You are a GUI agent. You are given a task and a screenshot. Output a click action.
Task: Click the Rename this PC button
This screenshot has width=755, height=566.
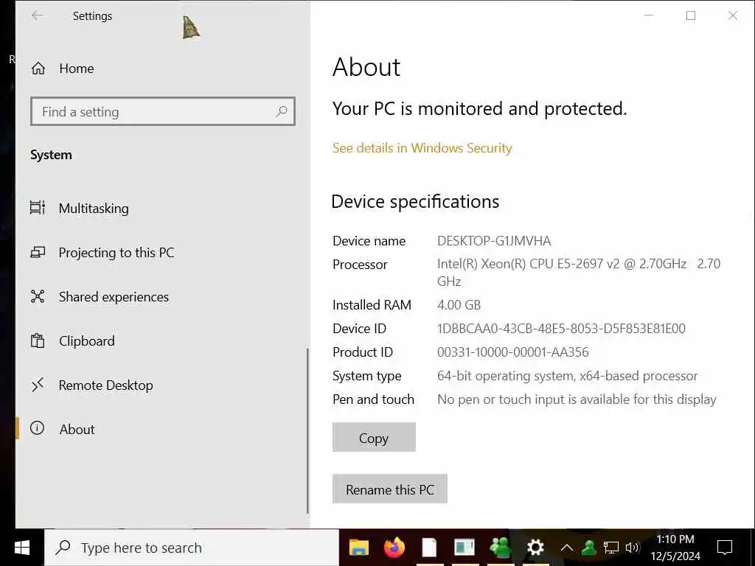(x=389, y=489)
